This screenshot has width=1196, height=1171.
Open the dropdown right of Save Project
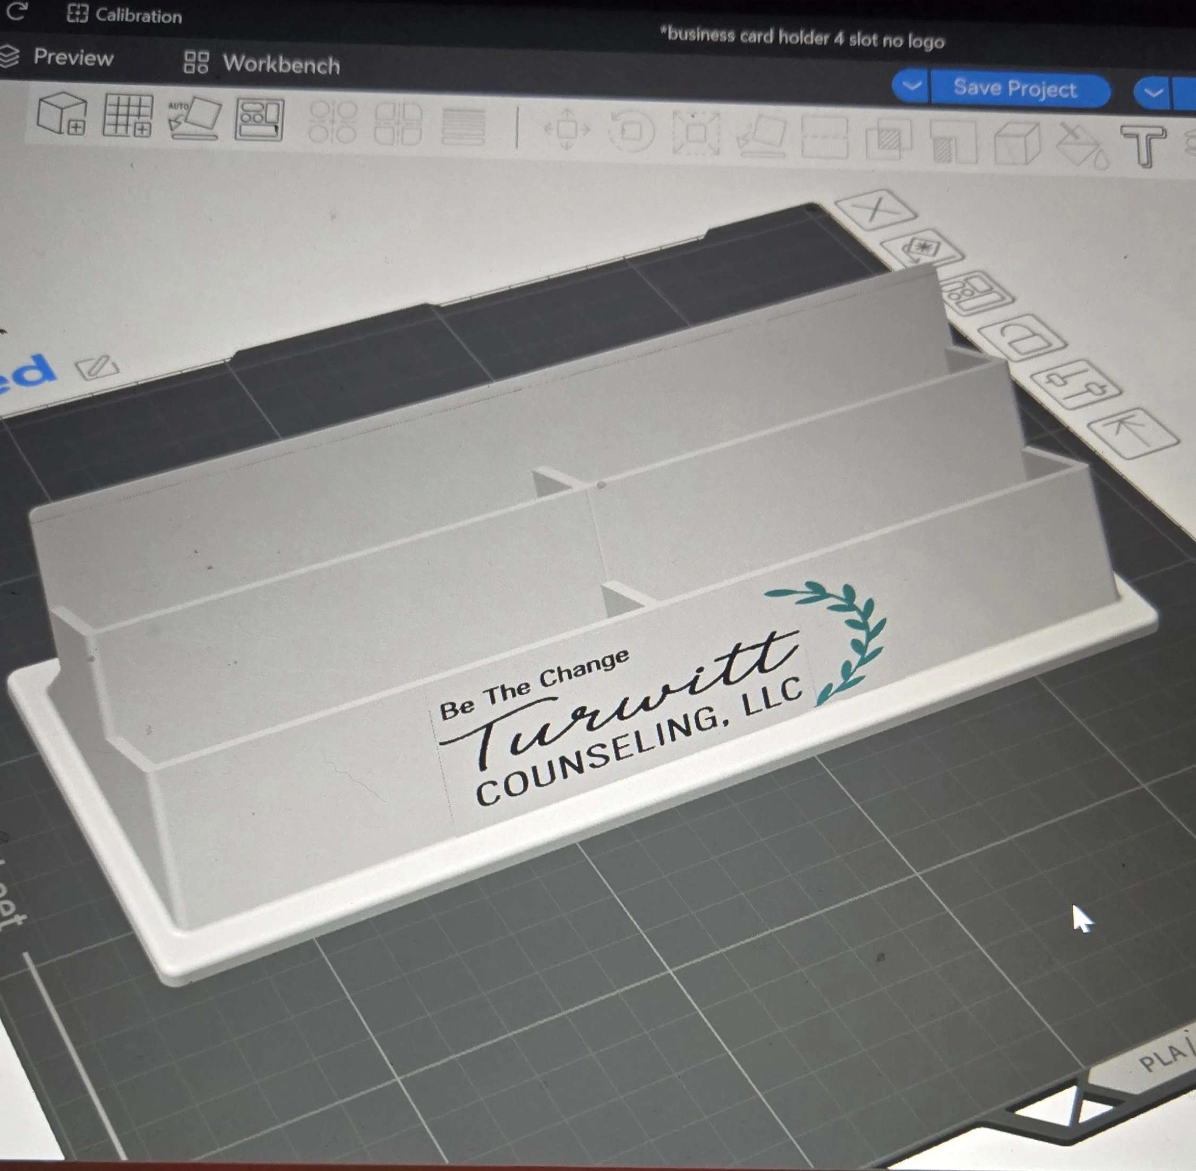1153,94
